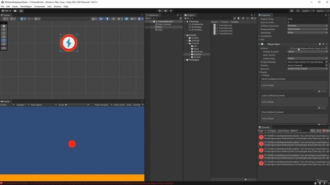
Task: Select the Move tool in Scene toolbar
Action: coord(4,30)
